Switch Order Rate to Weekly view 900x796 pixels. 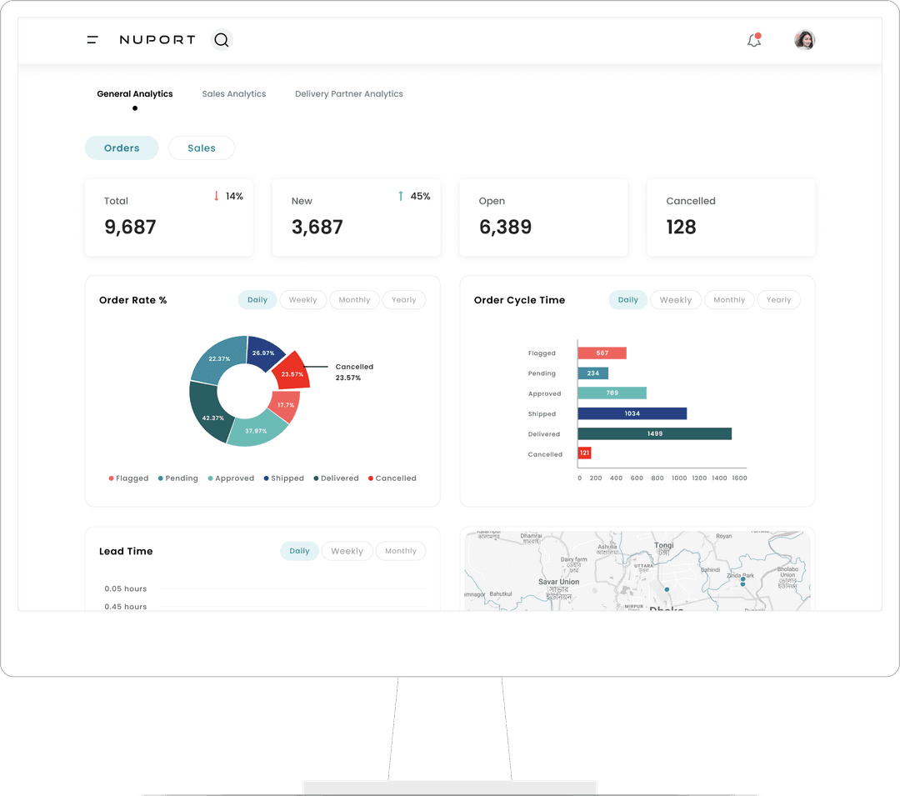pos(302,299)
